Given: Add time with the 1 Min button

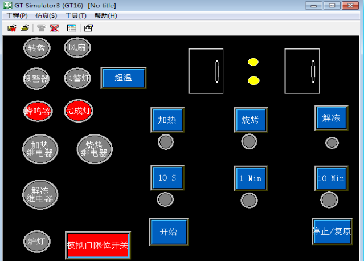Looking at the screenshot, I should [x=251, y=178].
